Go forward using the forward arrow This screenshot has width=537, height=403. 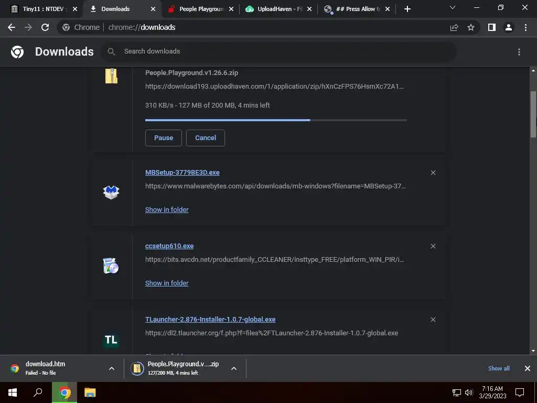pyautogui.click(x=28, y=27)
